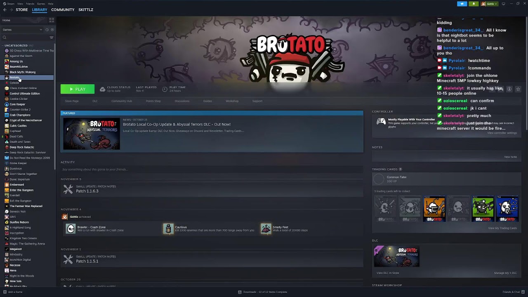This screenshot has width=528, height=297.
Task: Click the ready-to-play filter icon
Action: (x=52, y=30)
